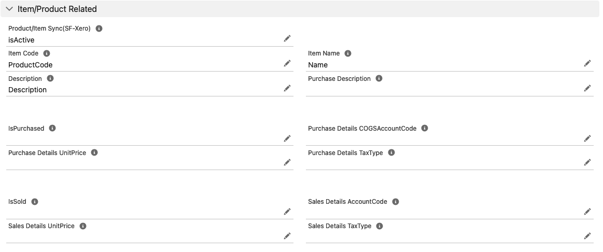Edit Purchase Details COGSAccountCode pencil icon

(x=587, y=138)
